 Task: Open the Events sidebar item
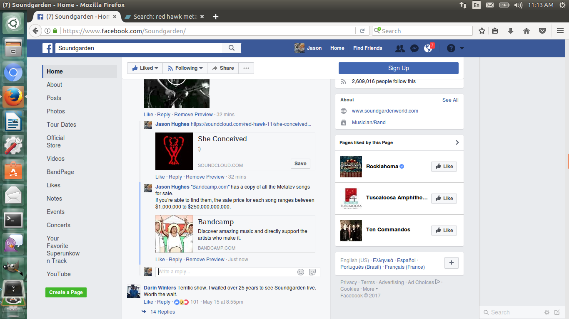click(x=55, y=212)
